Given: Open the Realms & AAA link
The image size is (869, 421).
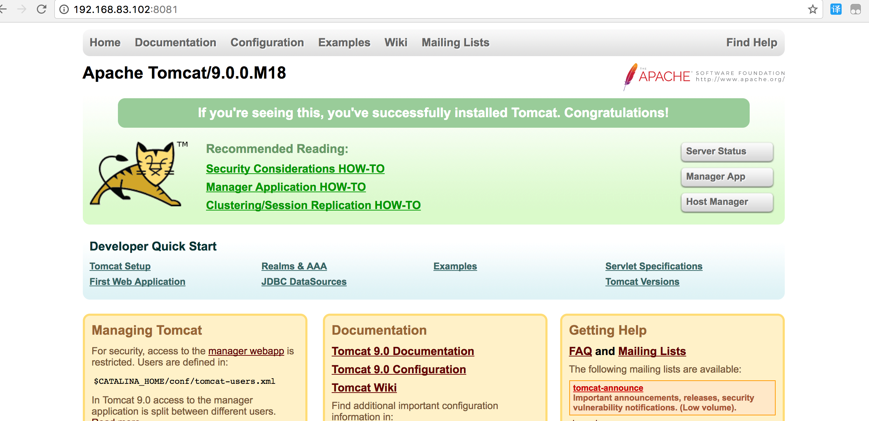Looking at the screenshot, I should [x=294, y=266].
